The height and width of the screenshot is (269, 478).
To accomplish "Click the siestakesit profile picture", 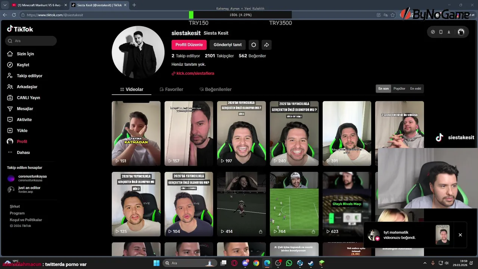I will click(138, 52).
